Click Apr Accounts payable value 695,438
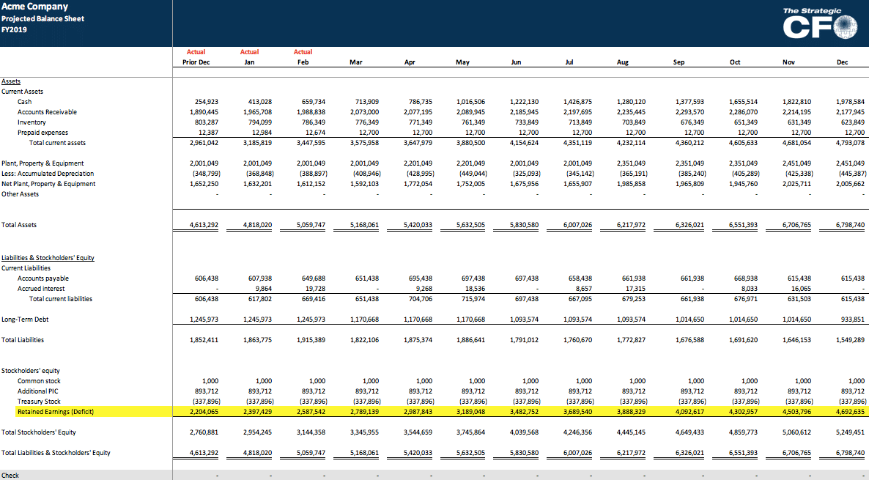The width and height of the screenshot is (869, 480). click(421, 278)
